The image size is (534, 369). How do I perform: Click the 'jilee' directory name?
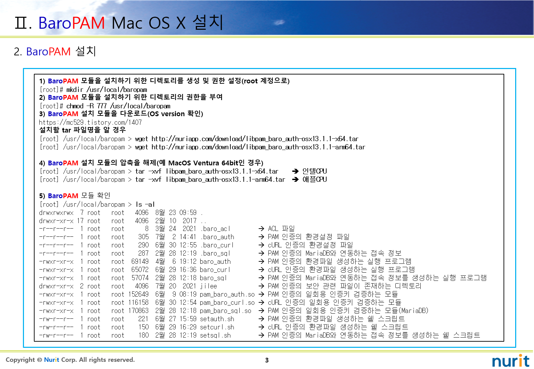[208, 286]
